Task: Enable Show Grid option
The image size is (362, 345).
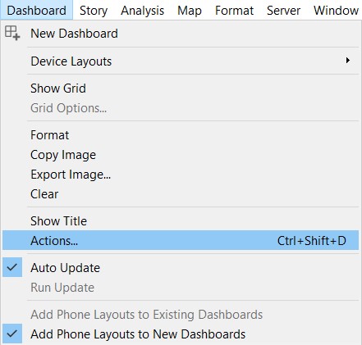Action: tap(181, 89)
